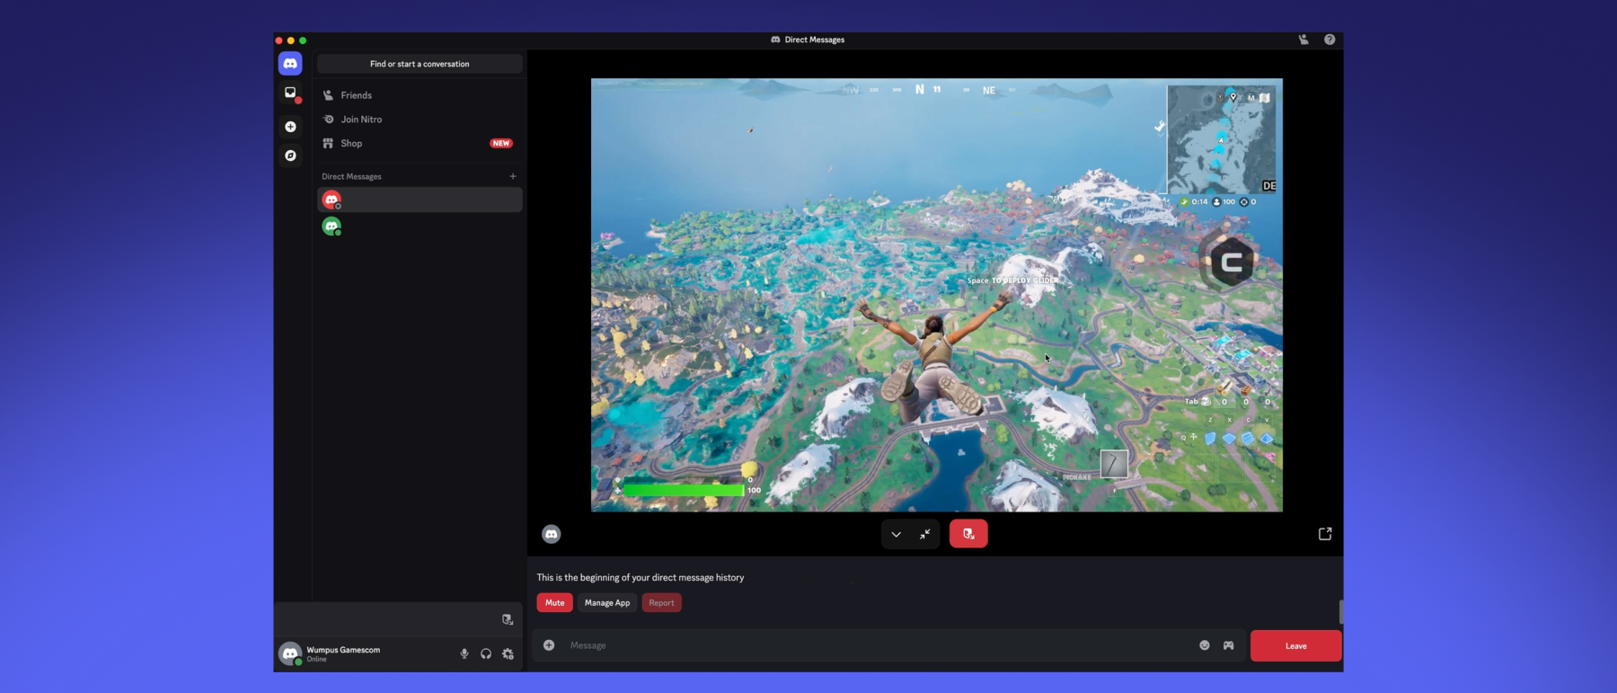Open the compass discover servers icon
The image size is (1617, 693).
[290, 155]
